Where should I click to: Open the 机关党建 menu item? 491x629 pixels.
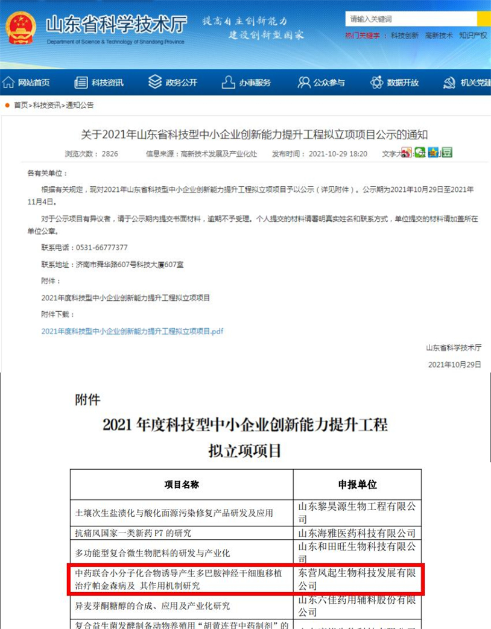(x=476, y=83)
